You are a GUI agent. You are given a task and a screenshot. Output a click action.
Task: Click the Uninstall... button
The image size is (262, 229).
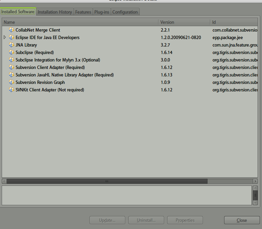coord(146,220)
